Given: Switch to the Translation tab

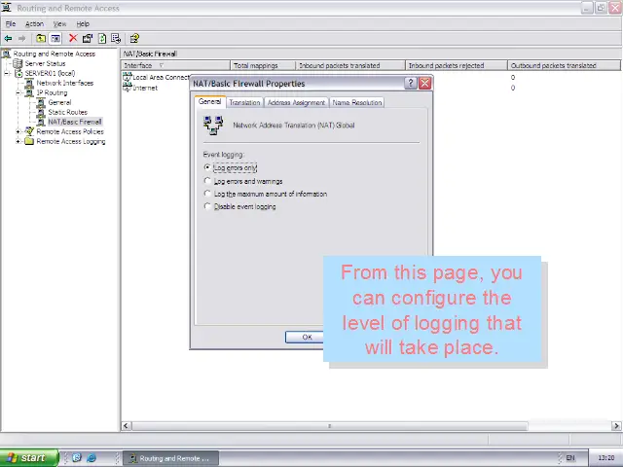Looking at the screenshot, I should click(244, 102).
